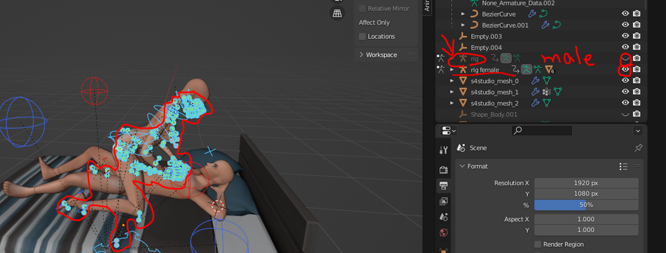Open the Scene properties tab
This screenshot has height=253, width=666.
click(x=444, y=216)
